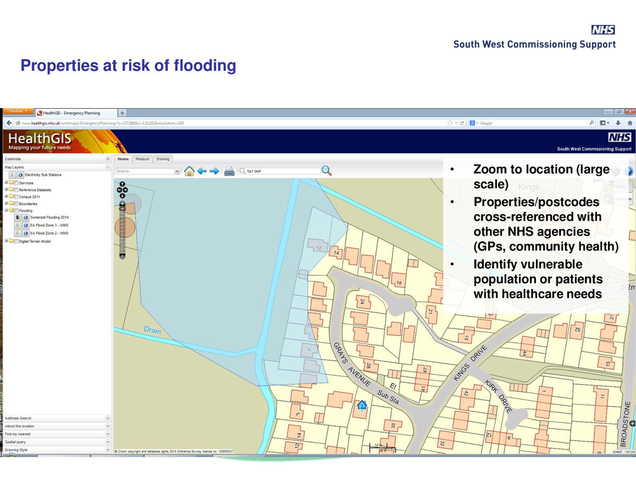Toggle EA Flood Zone 2 layer visibility

coord(18,234)
